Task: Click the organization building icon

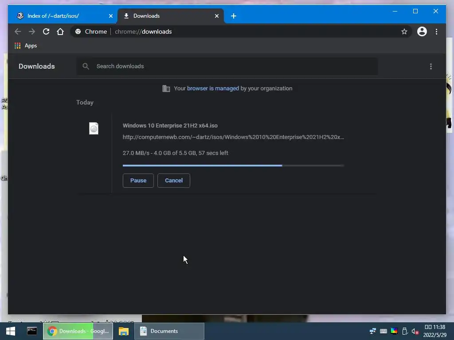Action: click(x=166, y=89)
